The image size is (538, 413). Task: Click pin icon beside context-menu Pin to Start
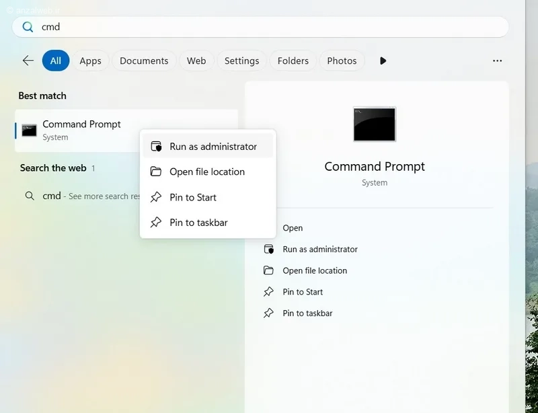[x=156, y=197]
